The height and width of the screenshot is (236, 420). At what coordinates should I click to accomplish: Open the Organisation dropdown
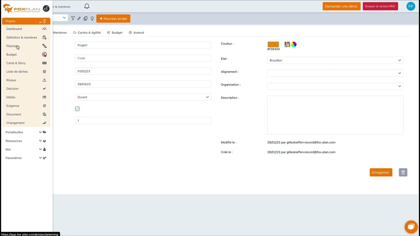335,86
